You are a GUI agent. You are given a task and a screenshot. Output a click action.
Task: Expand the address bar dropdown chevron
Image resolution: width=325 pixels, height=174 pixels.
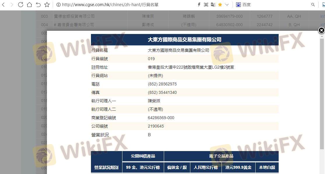click(x=227, y=5)
